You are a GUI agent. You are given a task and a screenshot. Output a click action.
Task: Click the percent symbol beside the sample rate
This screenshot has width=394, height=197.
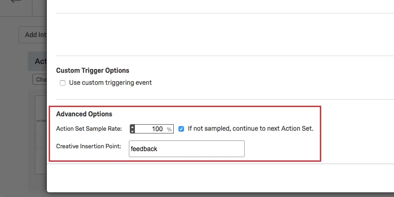[169, 129]
